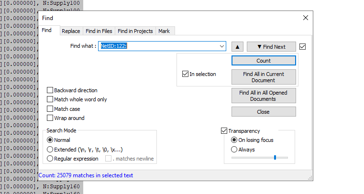Switch to the Replace tab

pyautogui.click(x=71, y=31)
